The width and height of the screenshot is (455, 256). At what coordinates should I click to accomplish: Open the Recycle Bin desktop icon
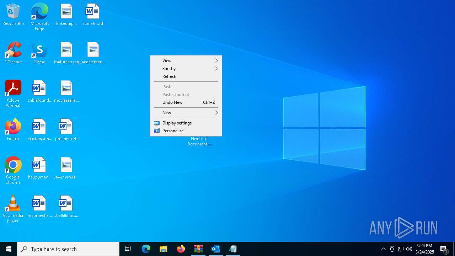(13, 15)
